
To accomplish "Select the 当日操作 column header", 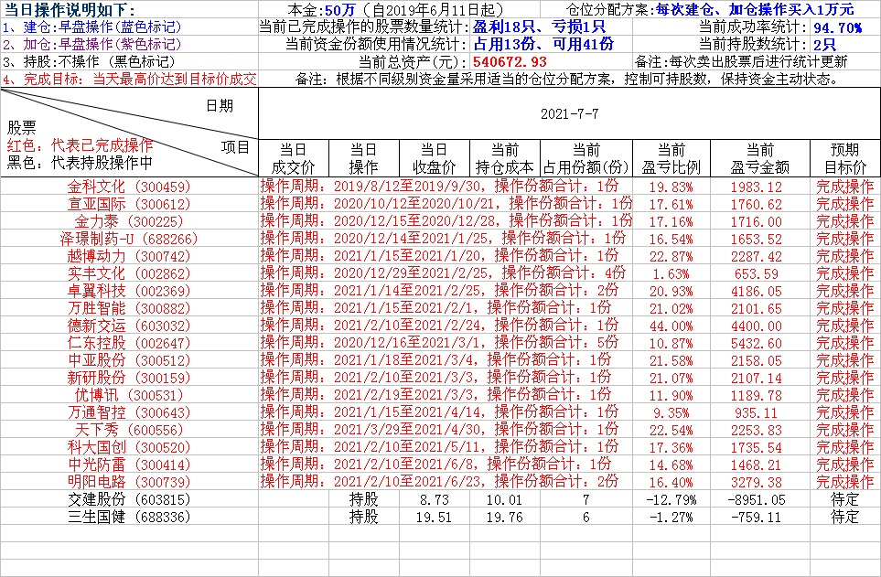I will 363,158.
